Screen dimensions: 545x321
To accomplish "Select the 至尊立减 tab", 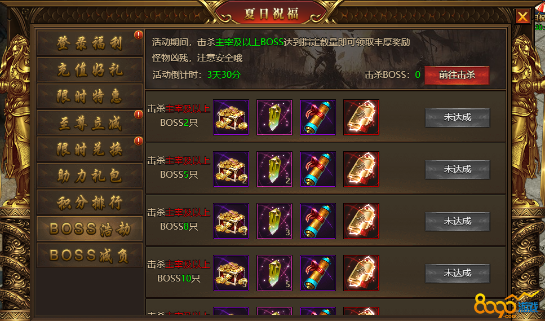I will coord(90,123).
